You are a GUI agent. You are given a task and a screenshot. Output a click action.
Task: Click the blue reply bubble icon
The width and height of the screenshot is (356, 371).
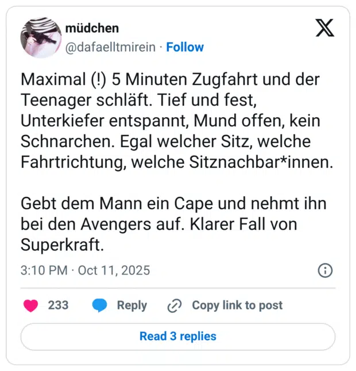tap(100, 306)
